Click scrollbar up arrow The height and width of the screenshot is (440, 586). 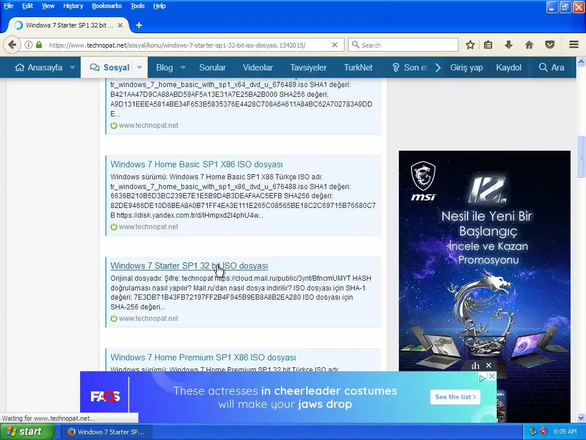(x=581, y=61)
